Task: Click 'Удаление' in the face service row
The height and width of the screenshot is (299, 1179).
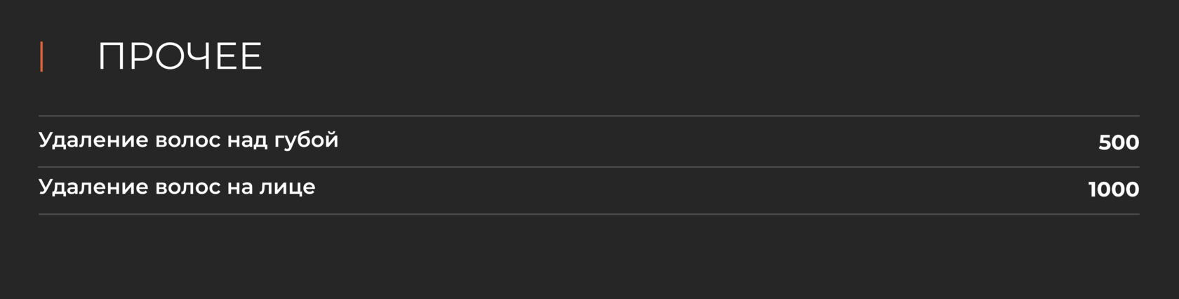Action: pyautogui.click(x=93, y=187)
